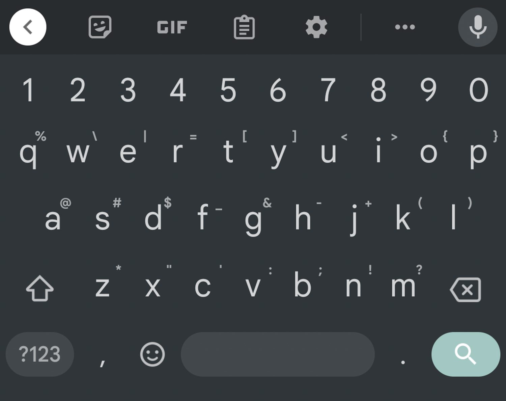Tap the microphone voice input
The width and height of the screenshot is (506, 401).
tap(478, 27)
